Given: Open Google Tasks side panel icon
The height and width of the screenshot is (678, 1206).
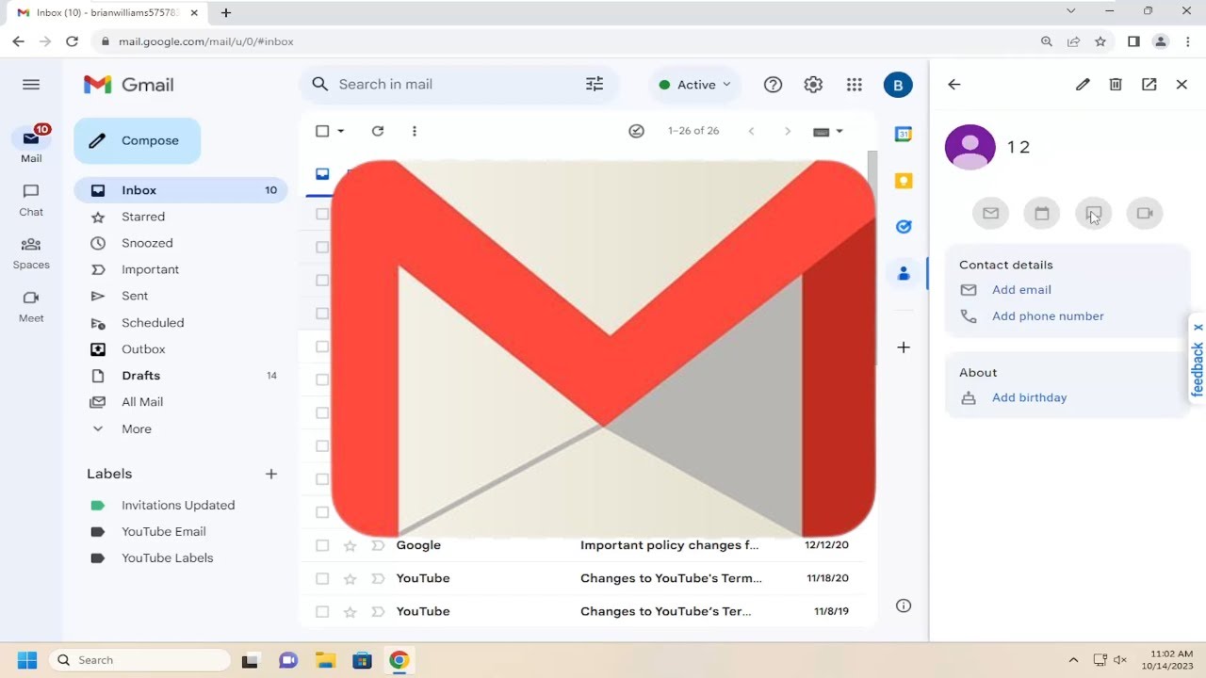Looking at the screenshot, I should pos(904,227).
